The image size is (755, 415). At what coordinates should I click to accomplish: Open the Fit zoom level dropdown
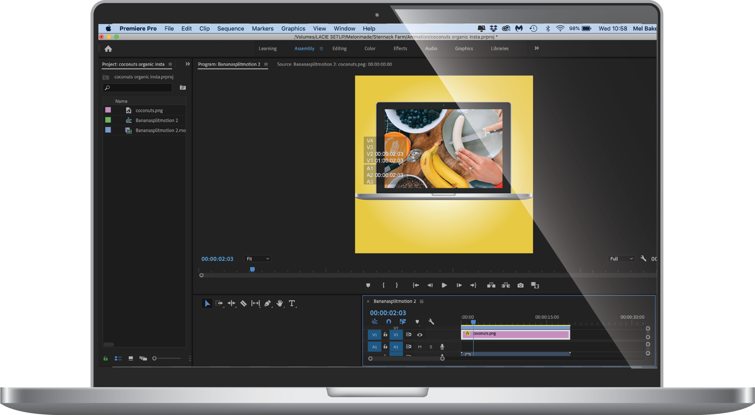pyautogui.click(x=258, y=259)
